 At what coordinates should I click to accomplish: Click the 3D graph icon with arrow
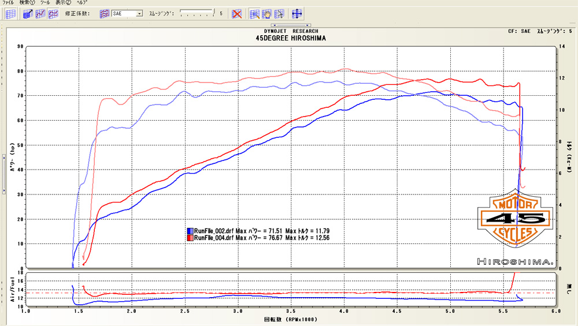click(x=28, y=13)
